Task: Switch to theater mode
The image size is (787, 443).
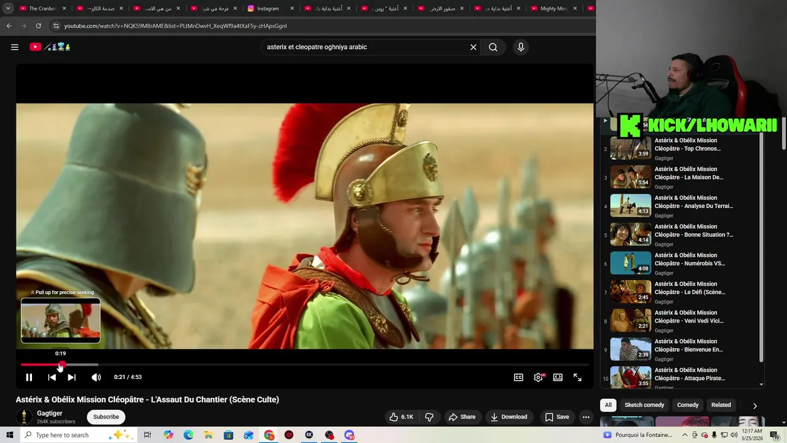Action: click(x=558, y=377)
